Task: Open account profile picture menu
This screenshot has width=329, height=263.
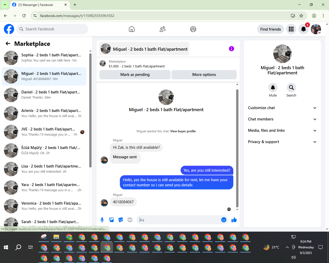Action: [316, 29]
